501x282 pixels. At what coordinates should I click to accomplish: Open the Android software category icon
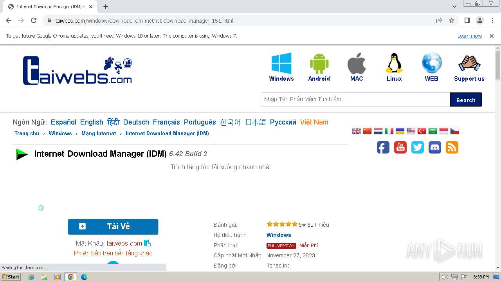(319, 63)
